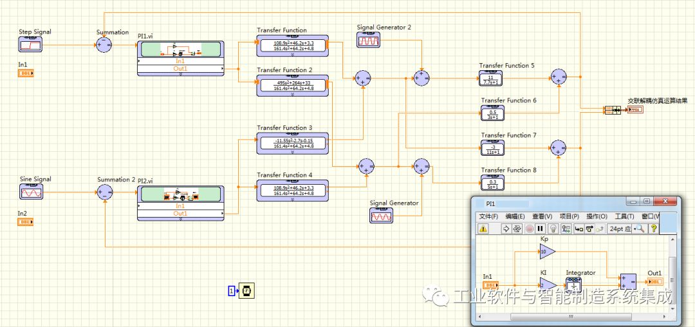Open the 文件(F) menu
The width and height of the screenshot is (695, 327).
[x=488, y=216]
